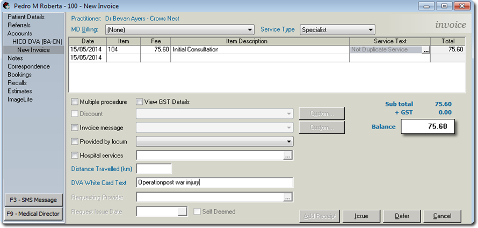This screenshot has width=478, height=228.
Task: Click the Issue button
Action: (361, 216)
